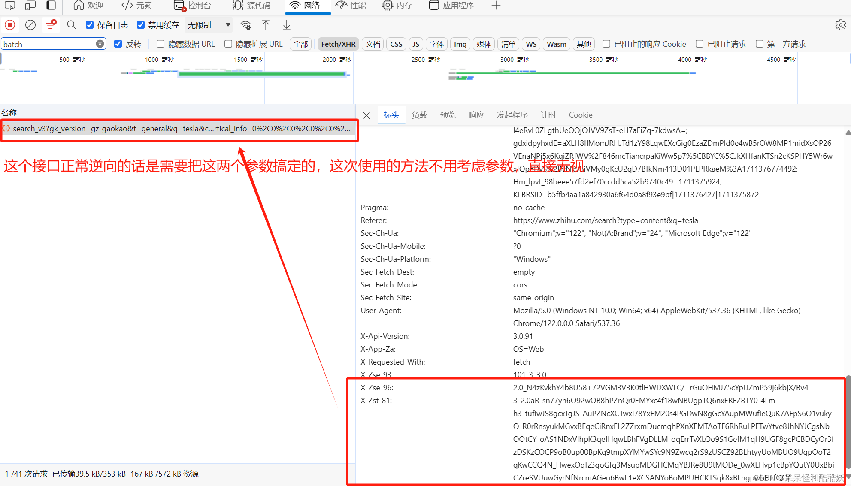Filter by Img type
The image size is (851, 486).
pyautogui.click(x=460, y=44)
